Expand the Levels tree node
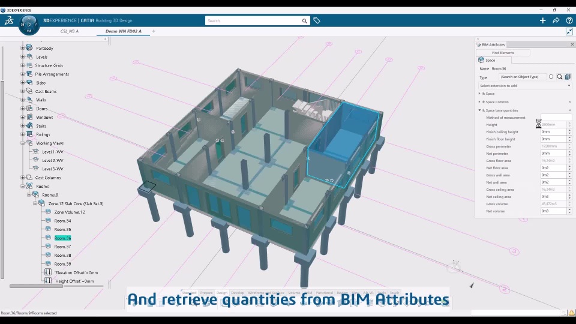The image size is (576, 324). click(22, 56)
